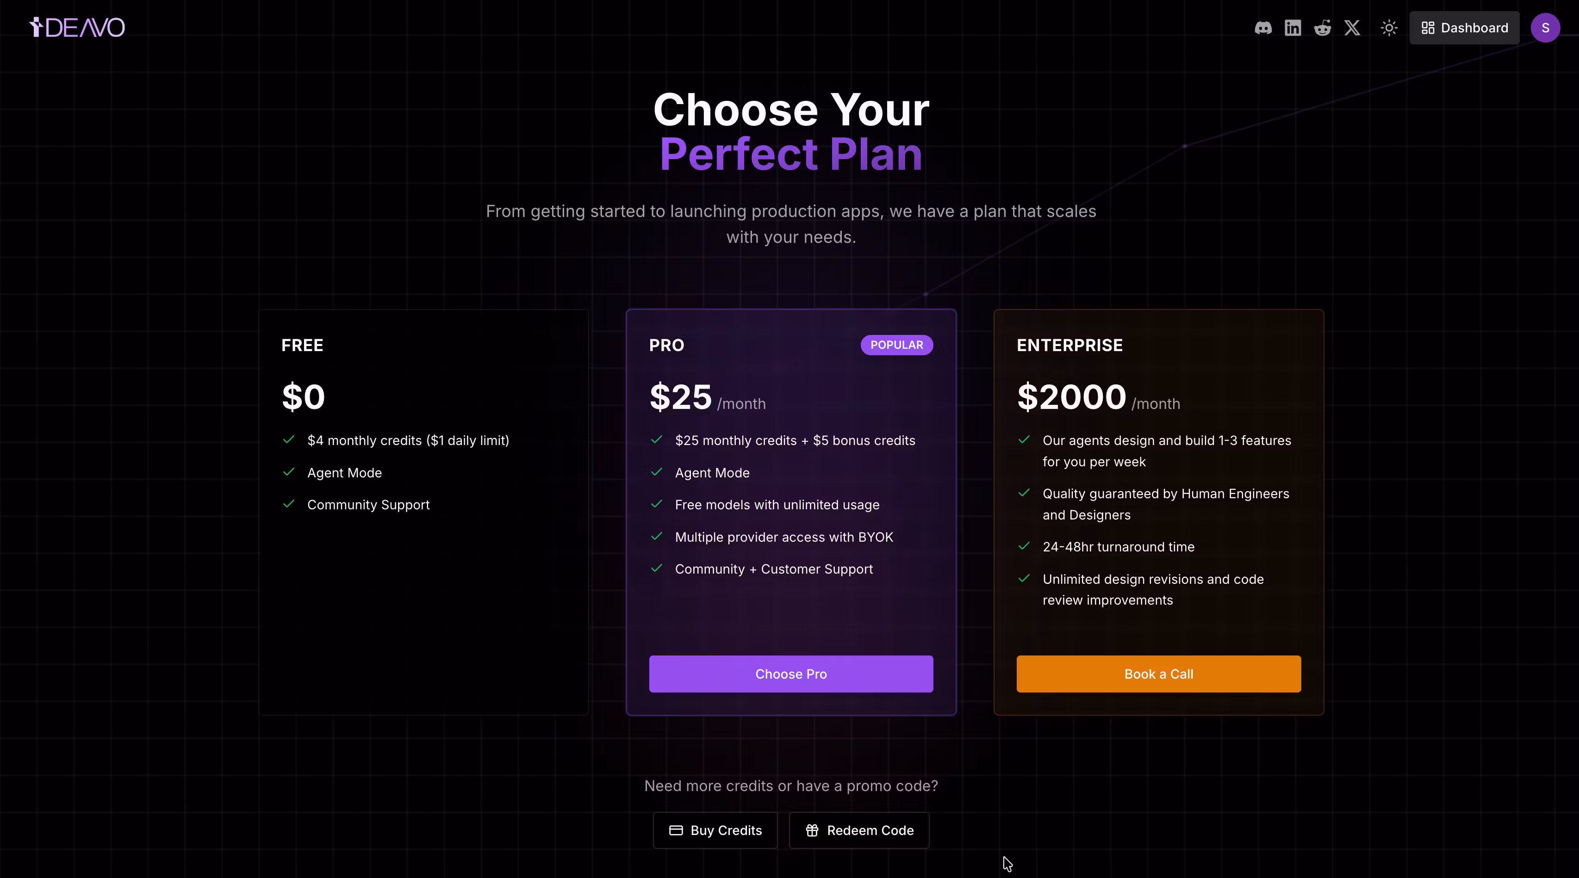Viewport: 1579px width, 878px height.
Task: Click the Ideavo logo
Action: click(77, 28)
